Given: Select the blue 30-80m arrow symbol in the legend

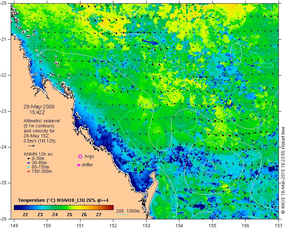Looking at the screenshot, I should click(29, 163).
